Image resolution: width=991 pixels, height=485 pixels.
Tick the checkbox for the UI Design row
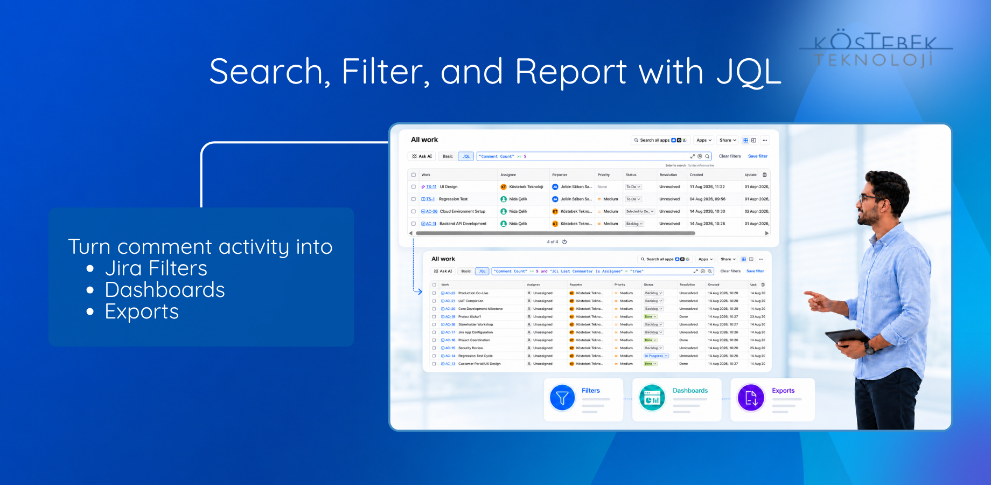click(414, 187)
